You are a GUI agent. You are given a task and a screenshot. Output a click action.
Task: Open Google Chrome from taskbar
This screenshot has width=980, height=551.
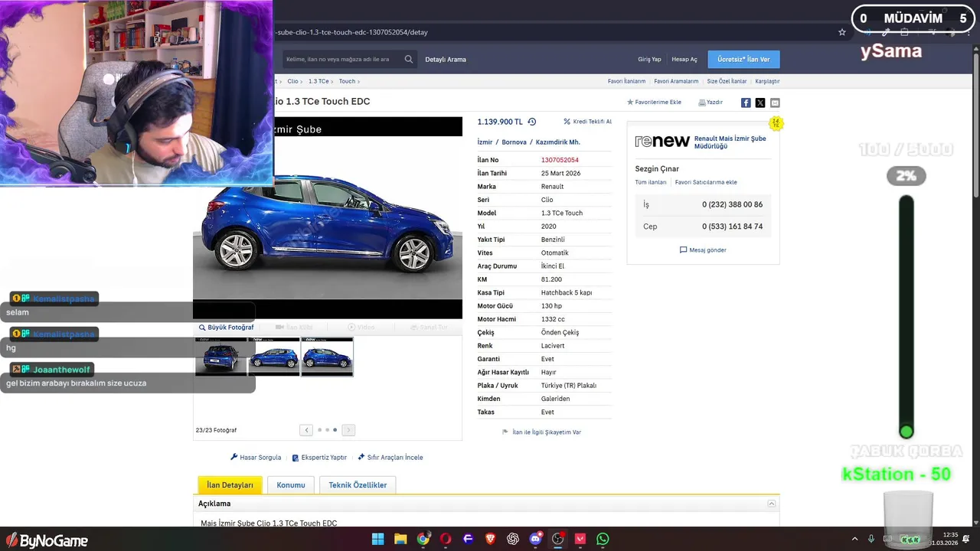pos(423,539)
